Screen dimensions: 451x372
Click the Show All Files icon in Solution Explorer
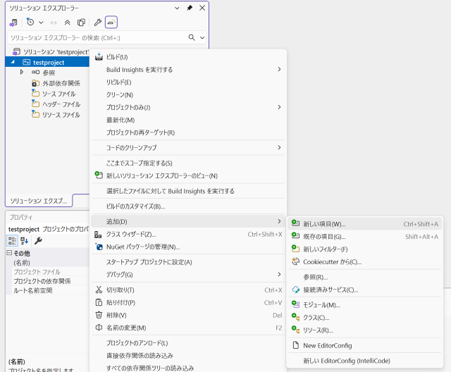[82, 23]
